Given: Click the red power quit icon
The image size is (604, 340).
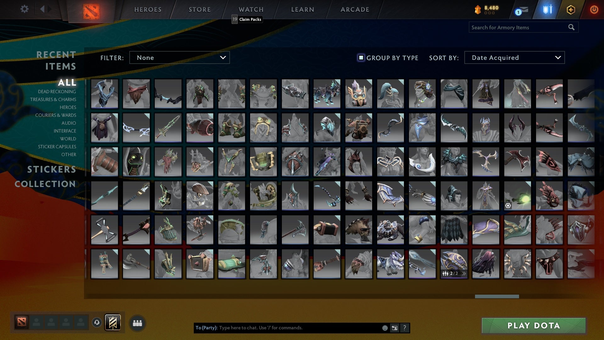Looking at the screenshot, I should click(x=594, y=9).
